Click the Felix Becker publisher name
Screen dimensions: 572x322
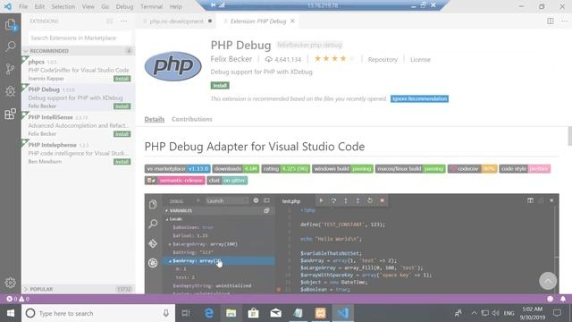(231, 59)
